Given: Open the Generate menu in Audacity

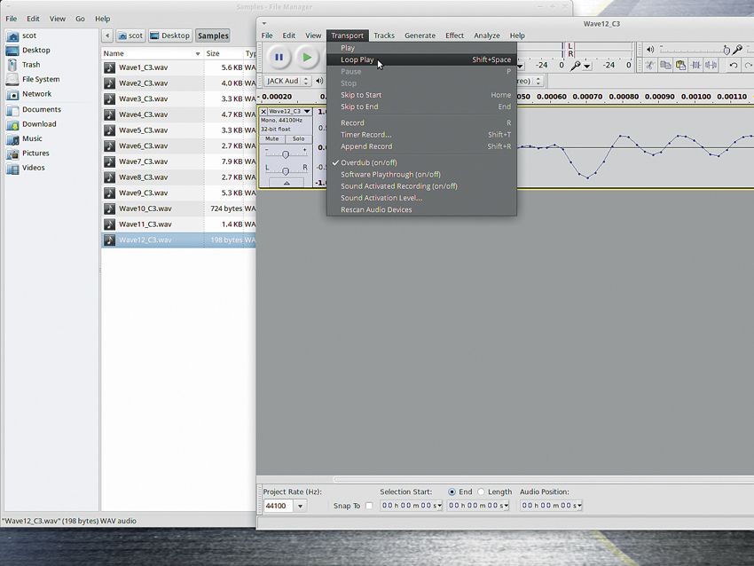Looking at the screenshot, I should tap(420, 35).
